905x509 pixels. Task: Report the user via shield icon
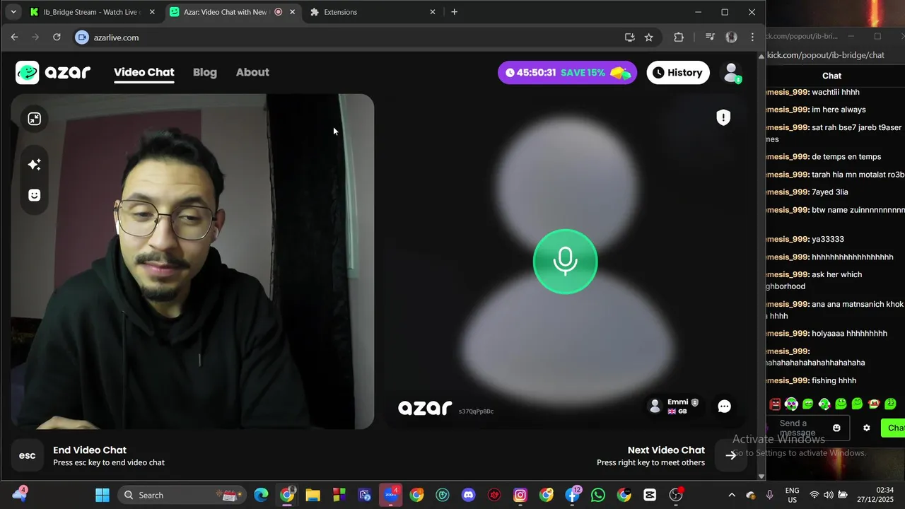723,117
